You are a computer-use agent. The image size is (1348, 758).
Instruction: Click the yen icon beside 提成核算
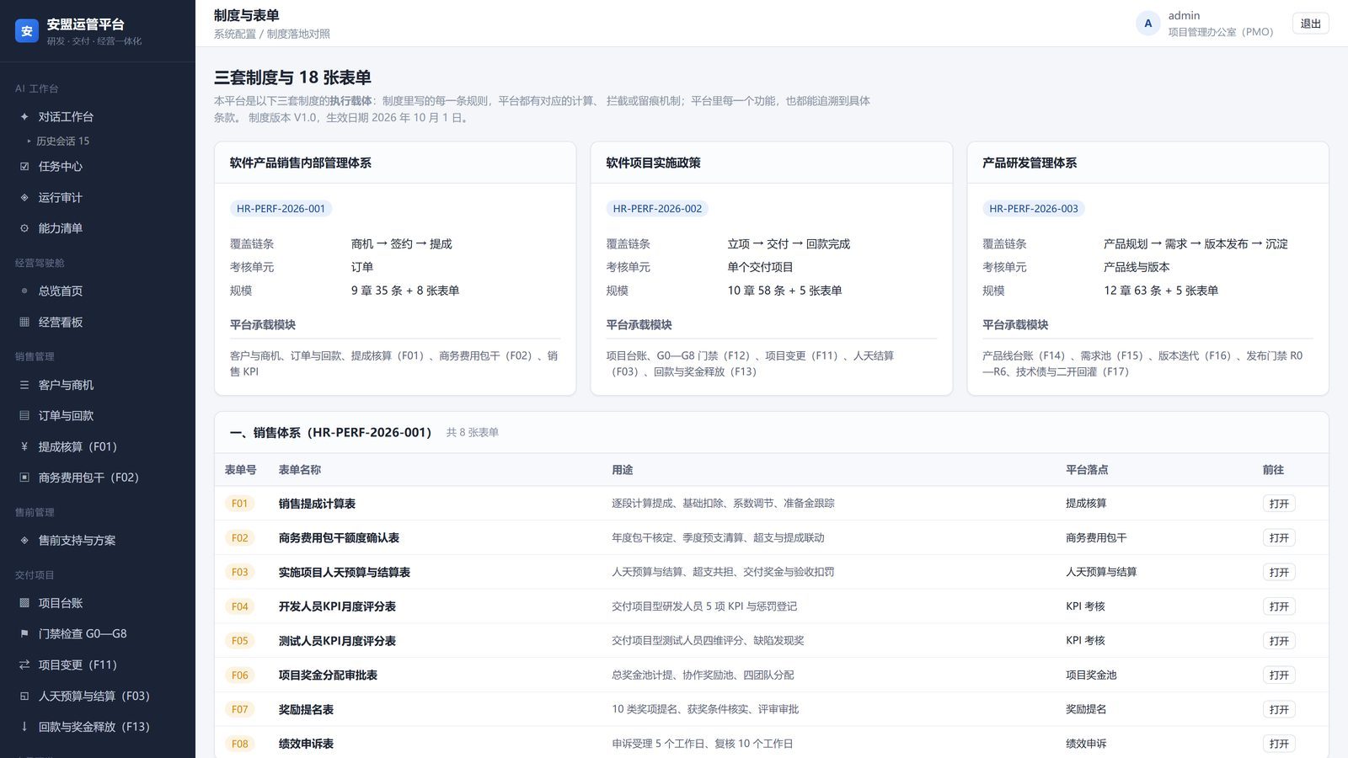[24, 446]
